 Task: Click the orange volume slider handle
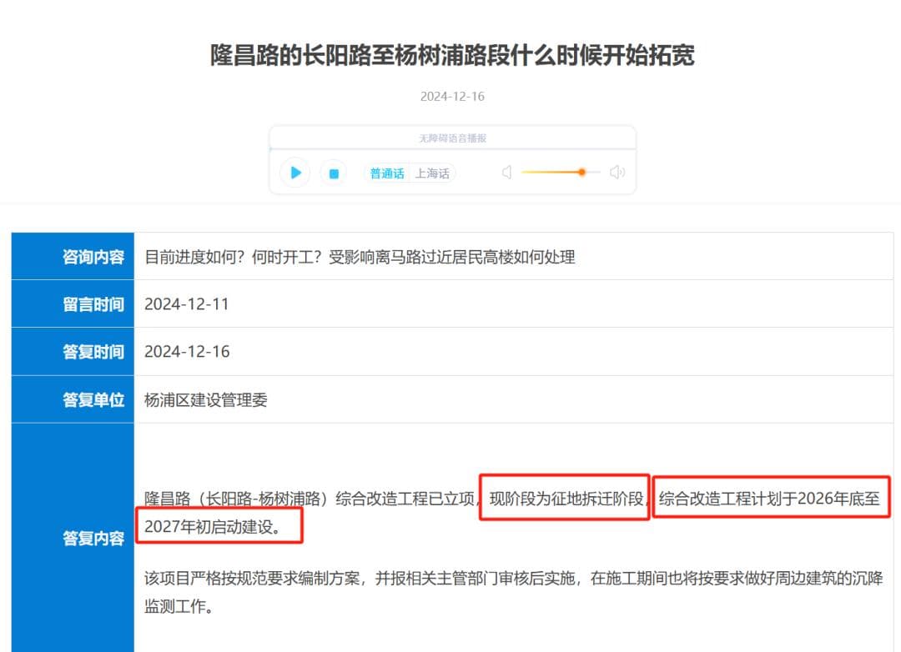pyautogui.click(x=581, y=173)
